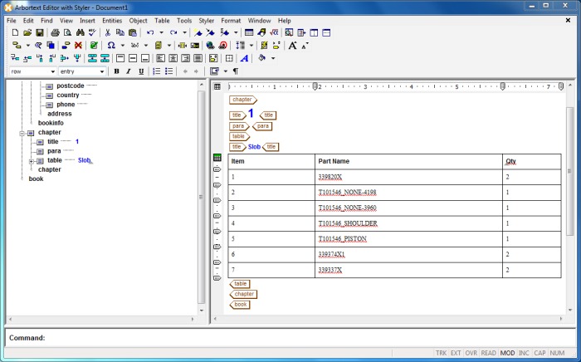Screen dimensions: 581x362
Task: Toggle Bold formatting
Action: (116, 71)
